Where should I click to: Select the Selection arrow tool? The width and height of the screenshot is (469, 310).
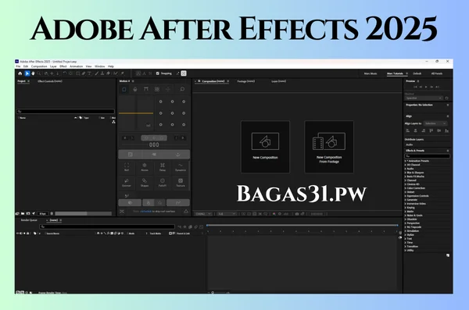pos(27,73)
